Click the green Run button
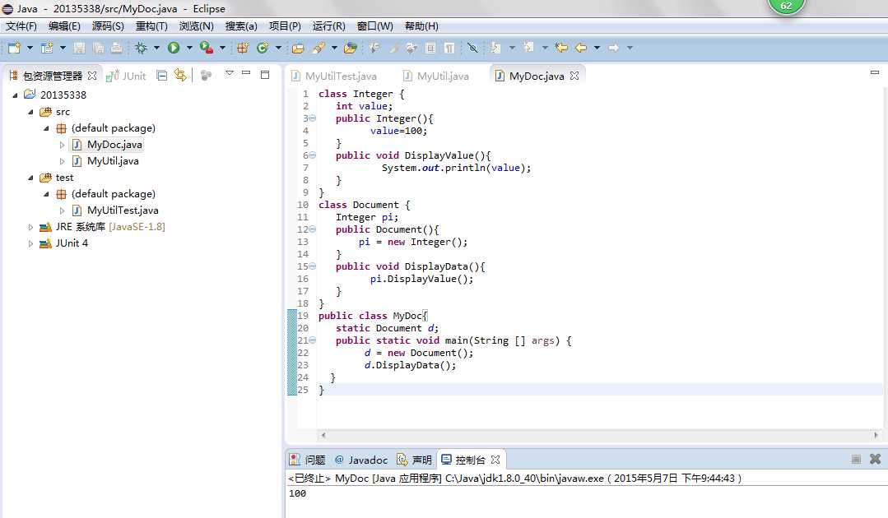This screenshot has height=518, width=888. (x=174, y=48)
